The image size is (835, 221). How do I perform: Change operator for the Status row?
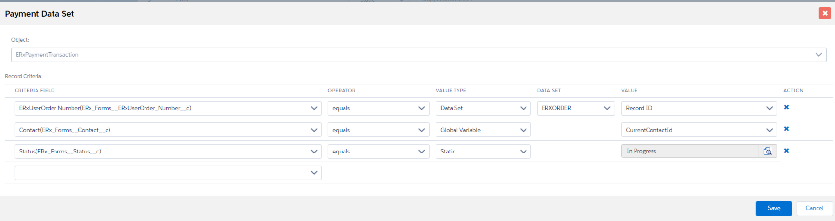pyautogui.click(x=378, y=152)
